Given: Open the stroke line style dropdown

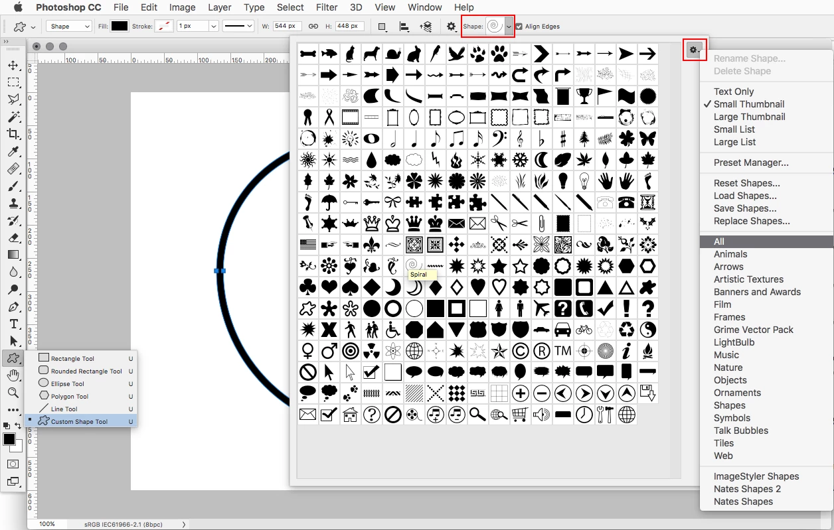Looking at the screenshot, I should click(238, 27).
